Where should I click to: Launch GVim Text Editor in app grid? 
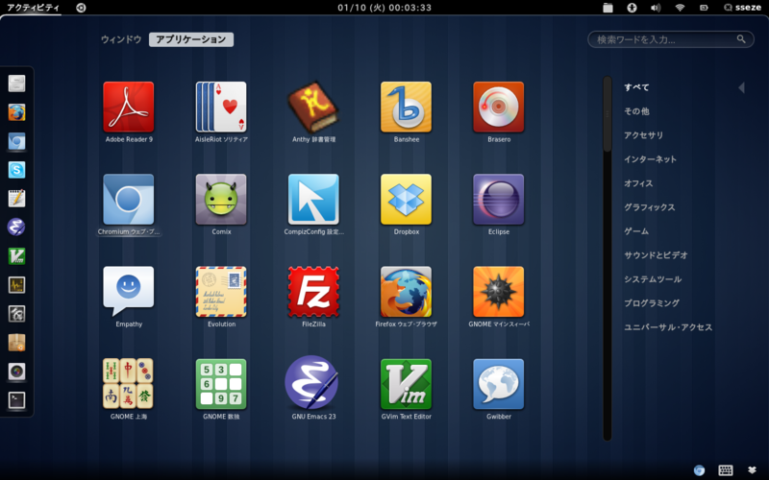(406, 383)
